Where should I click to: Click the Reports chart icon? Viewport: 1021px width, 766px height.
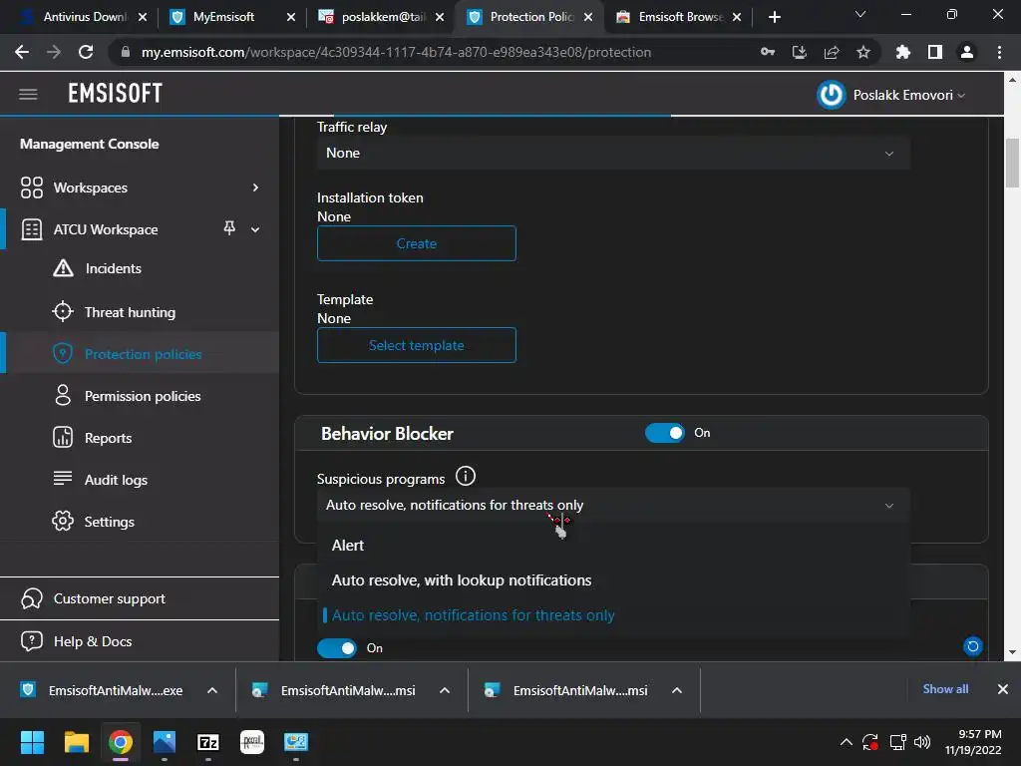63,437
